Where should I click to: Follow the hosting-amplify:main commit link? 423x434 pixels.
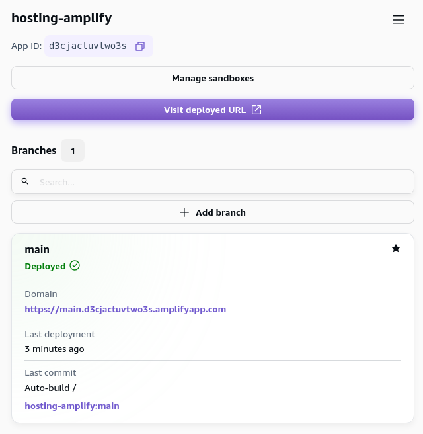point(72,406)
